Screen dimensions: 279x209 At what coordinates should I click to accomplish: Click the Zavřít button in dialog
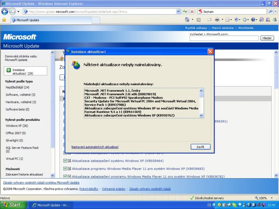[x=201, y=147]
